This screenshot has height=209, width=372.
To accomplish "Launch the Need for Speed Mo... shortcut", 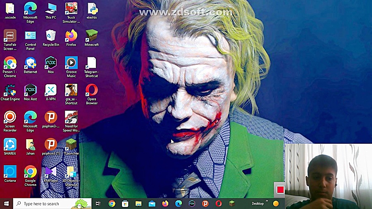I will 71,122.
